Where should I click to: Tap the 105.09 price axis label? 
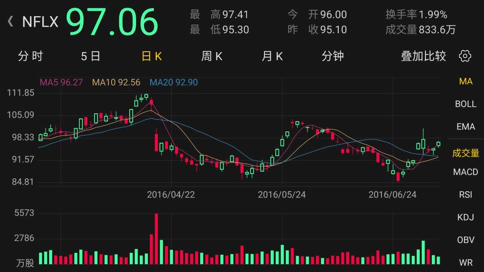point(21,115)
